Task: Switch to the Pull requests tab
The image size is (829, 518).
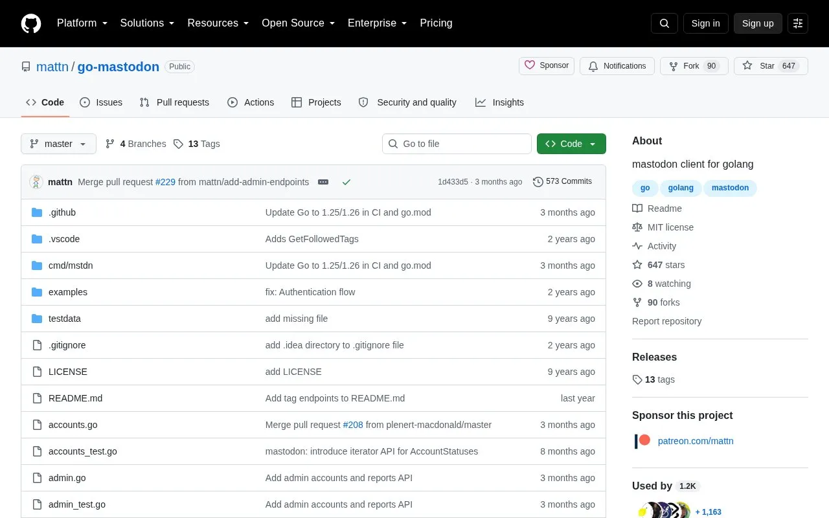Action: pos(174,102)
